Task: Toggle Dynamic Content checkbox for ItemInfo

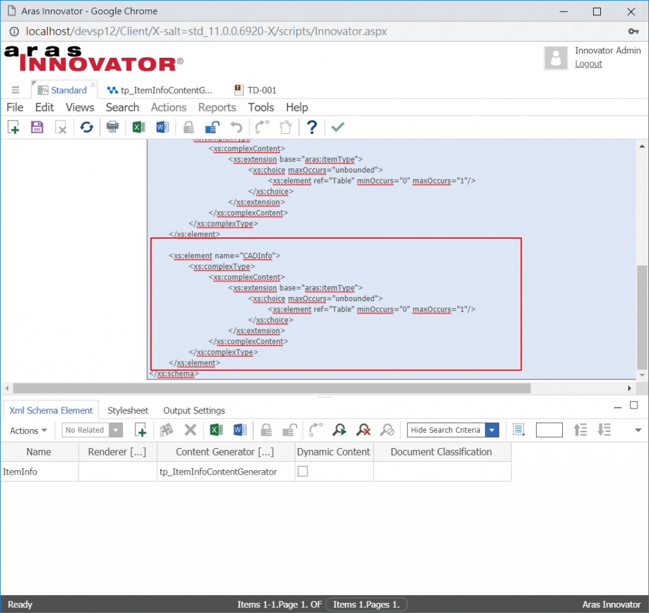Action: [x=302, y=471]
